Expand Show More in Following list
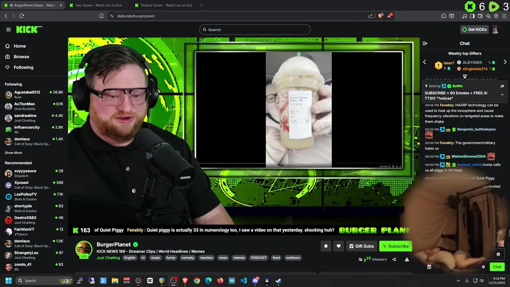 coord(13,153)
